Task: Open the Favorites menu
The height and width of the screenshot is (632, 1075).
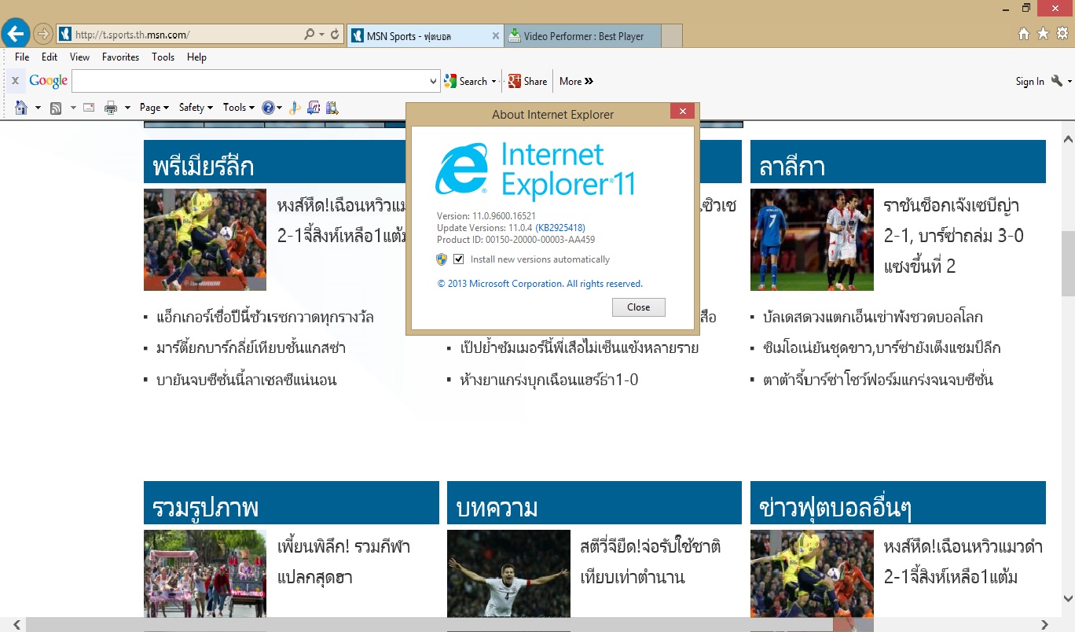Action: (120, 57)
